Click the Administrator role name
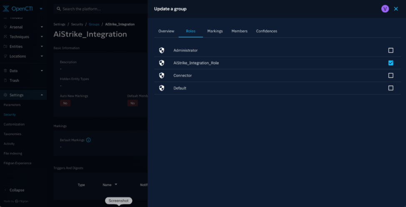This screenshot has width=406, height=207. (185, 50)
